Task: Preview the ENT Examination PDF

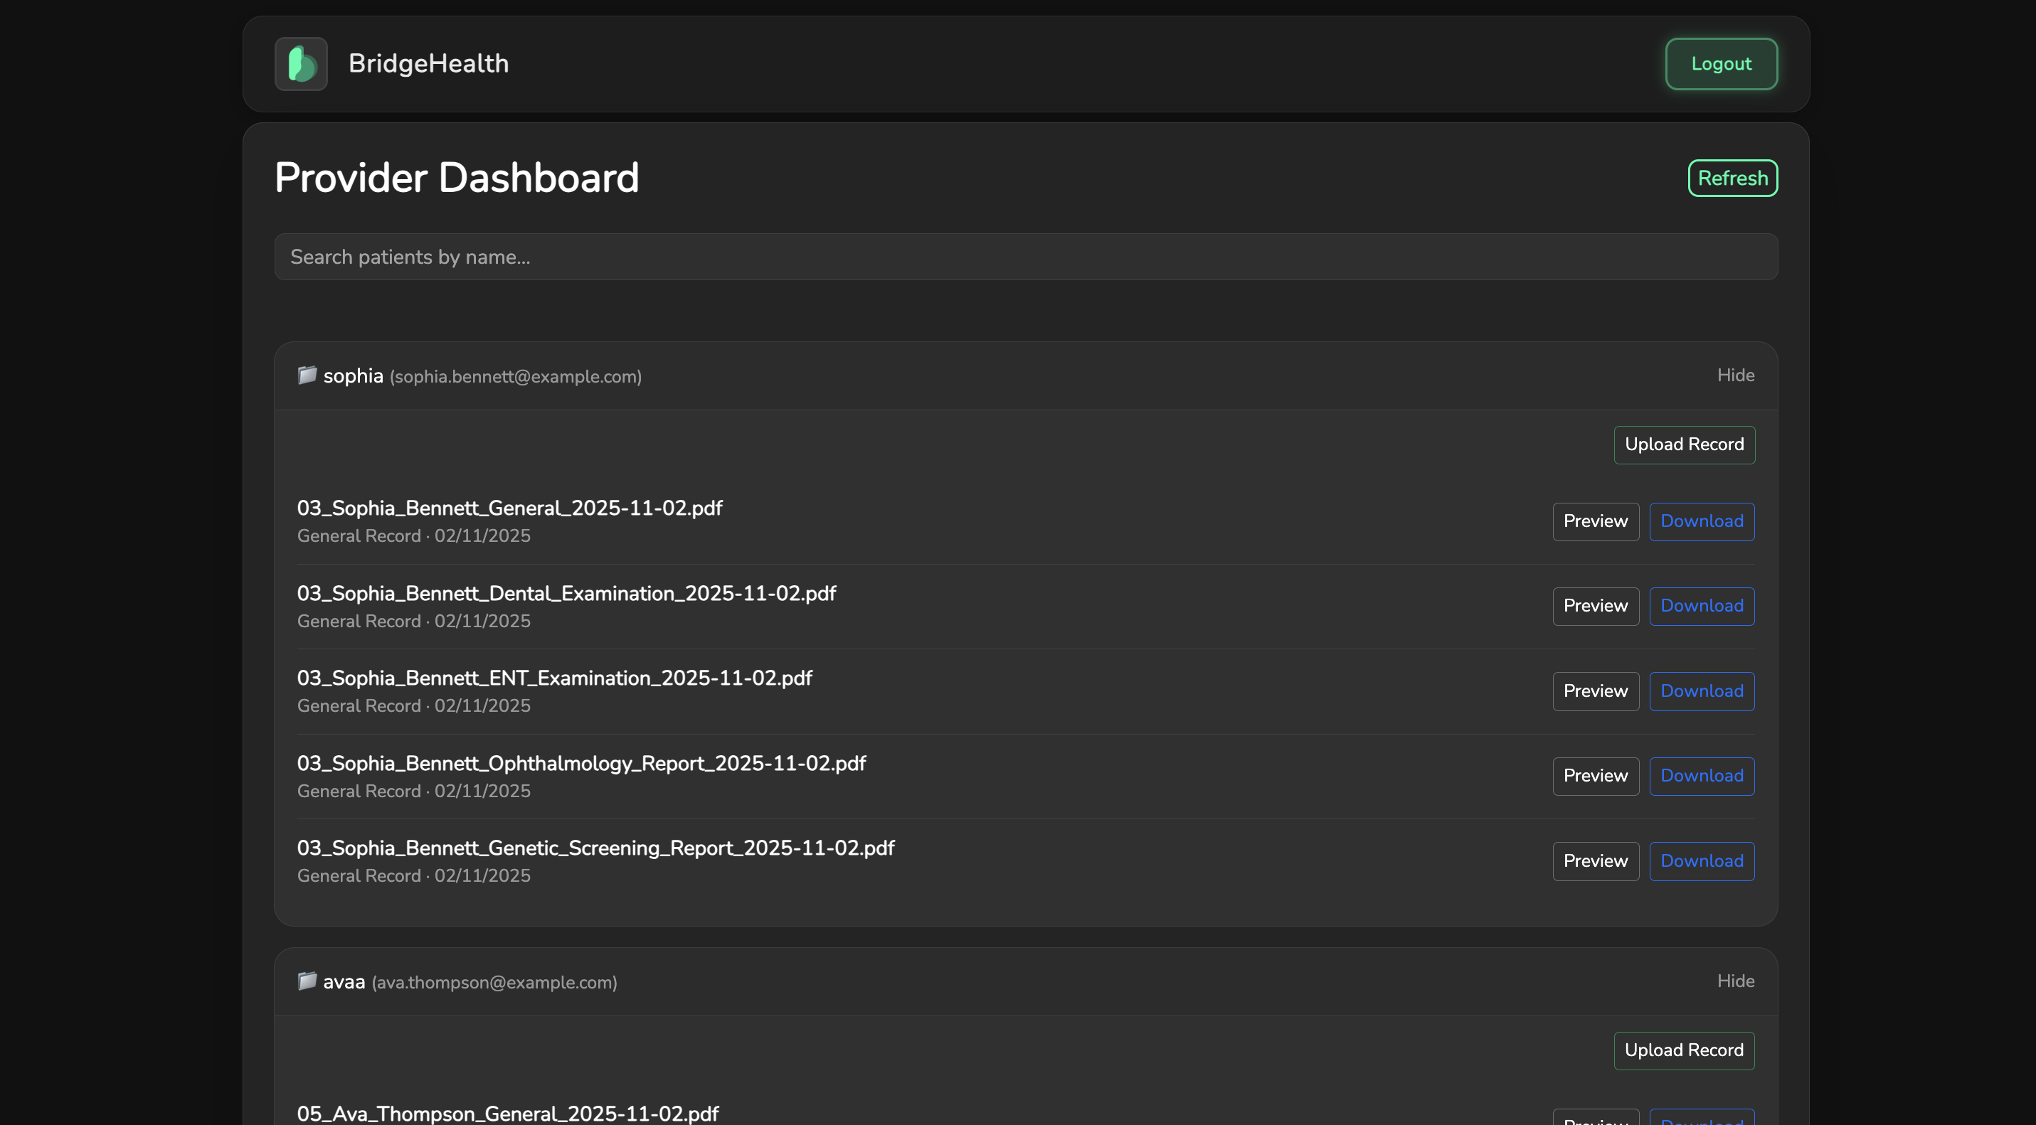Action: [x=1595, y=691]
